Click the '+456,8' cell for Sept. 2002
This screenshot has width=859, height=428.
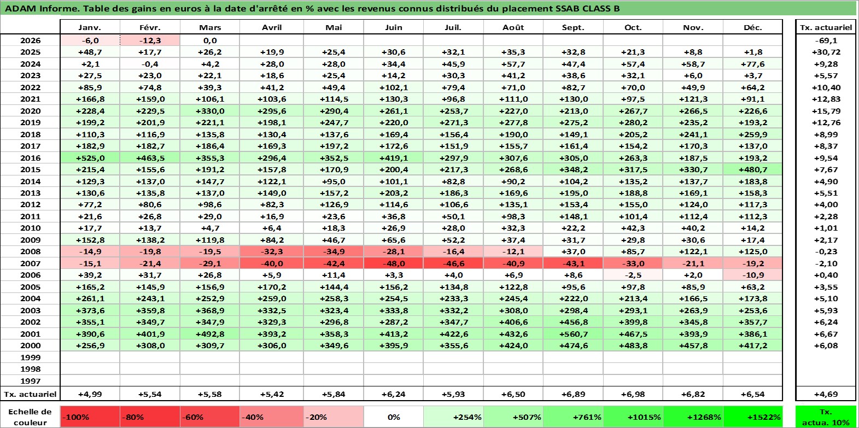click(573, 322)
